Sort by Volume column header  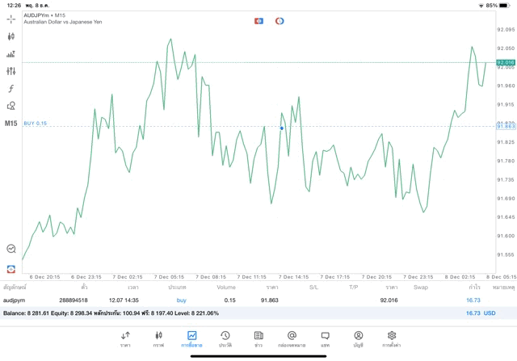pos(226,288)
